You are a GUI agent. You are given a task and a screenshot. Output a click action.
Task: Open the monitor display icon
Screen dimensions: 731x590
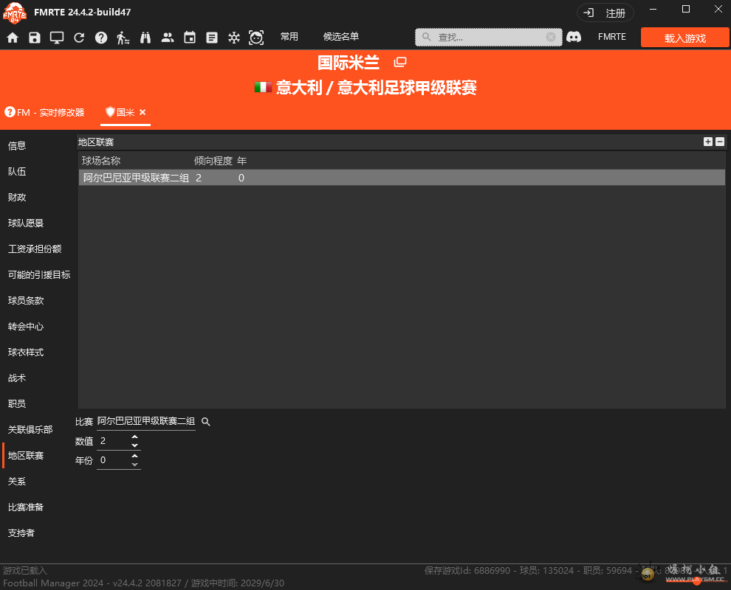click(57, 38)
